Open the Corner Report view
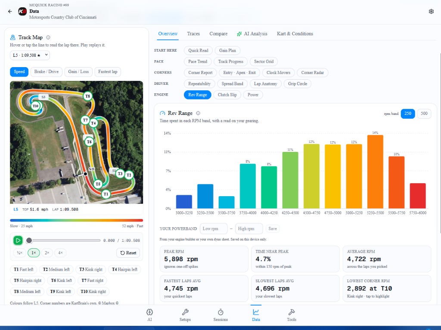This screenshot has width=441, height=330. tap(200, 73)
